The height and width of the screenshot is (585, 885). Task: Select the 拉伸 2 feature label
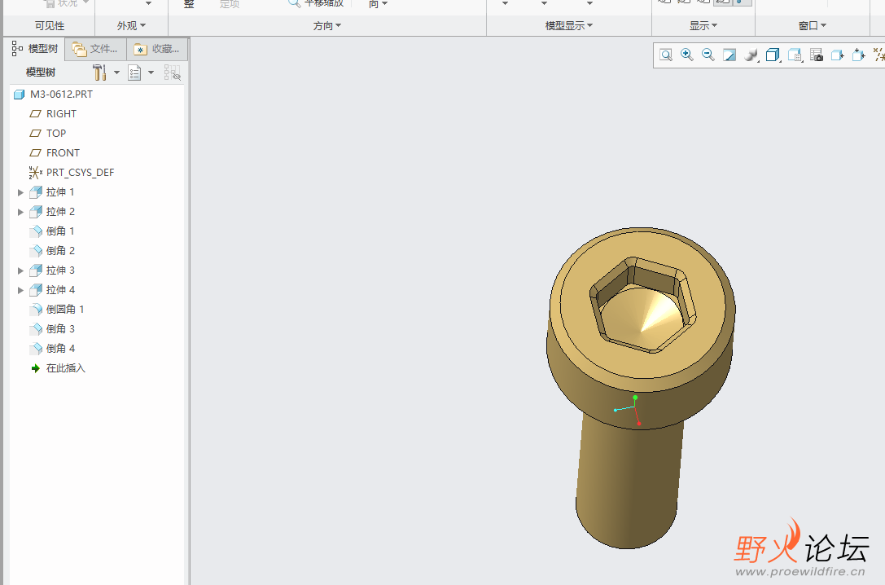[60, 212]
